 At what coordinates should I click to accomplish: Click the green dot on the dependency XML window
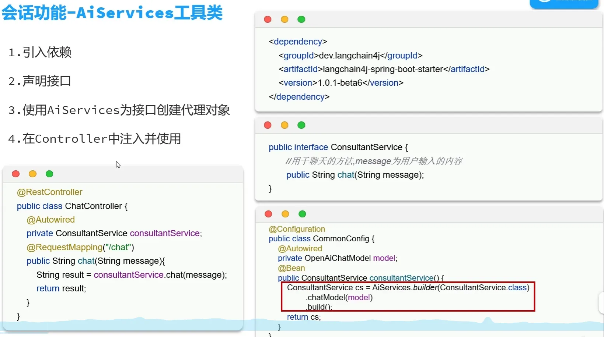tap(301, 19)
